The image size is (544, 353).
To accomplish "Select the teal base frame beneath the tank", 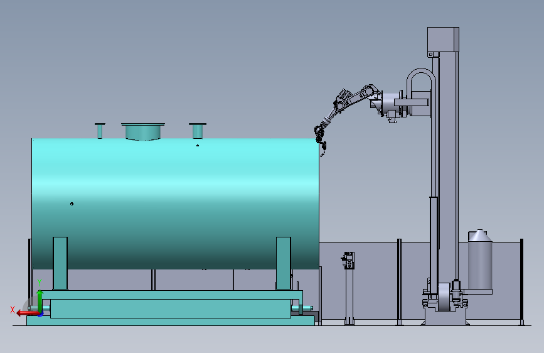I will 171,308.
